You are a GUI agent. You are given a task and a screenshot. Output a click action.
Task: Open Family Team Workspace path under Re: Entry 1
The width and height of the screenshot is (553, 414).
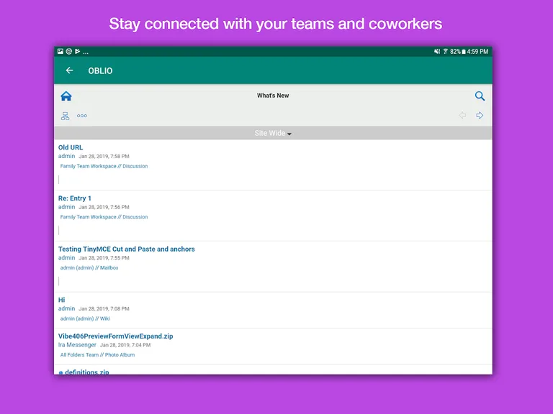pyautogui.click(x=104, y=217)
